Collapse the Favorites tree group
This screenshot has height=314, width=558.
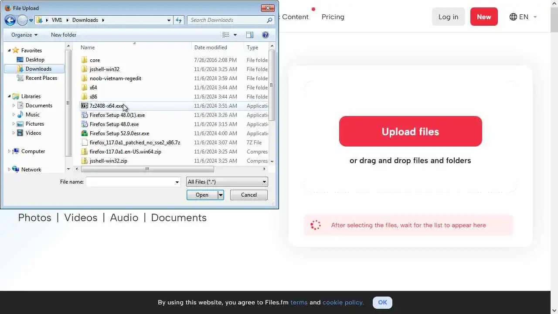[x=9, y=51]
